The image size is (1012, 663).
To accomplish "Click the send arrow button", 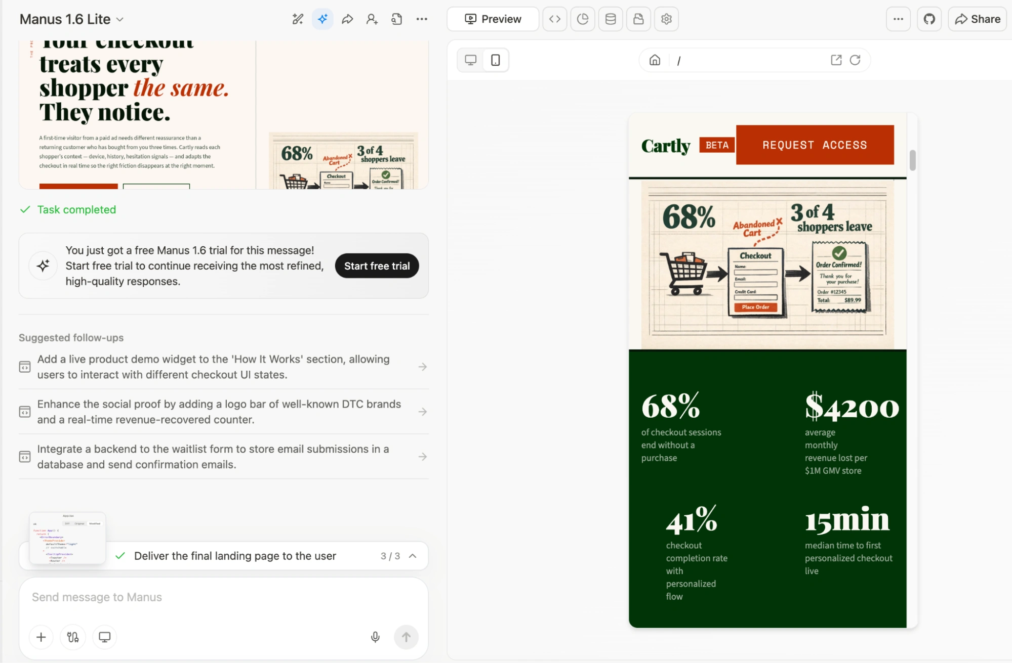I will pos(406,637).
